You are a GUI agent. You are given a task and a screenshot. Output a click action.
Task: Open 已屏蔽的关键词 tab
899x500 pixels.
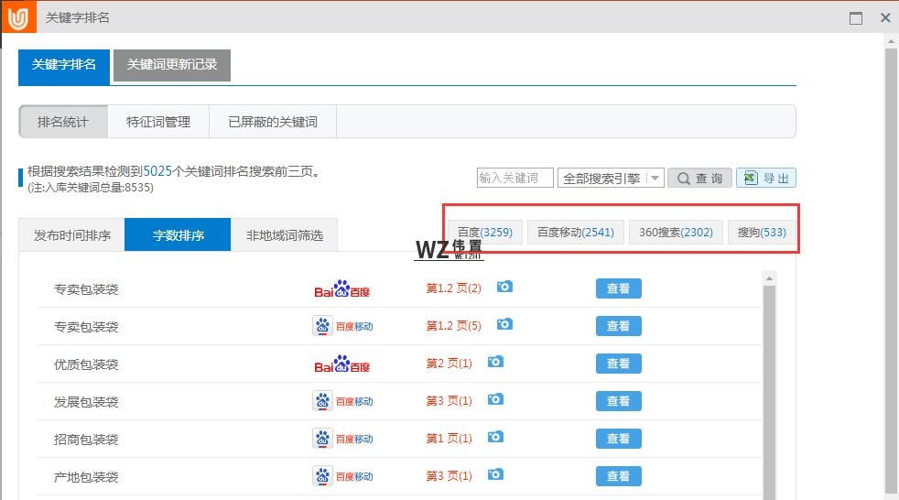[272, 122]
